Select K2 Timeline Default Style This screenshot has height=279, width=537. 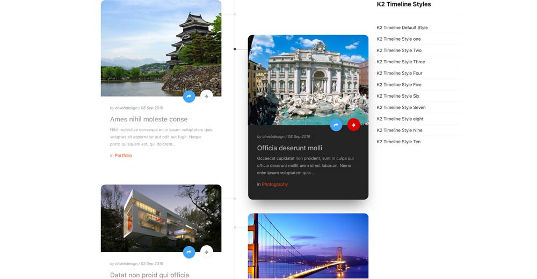point(402,27)
